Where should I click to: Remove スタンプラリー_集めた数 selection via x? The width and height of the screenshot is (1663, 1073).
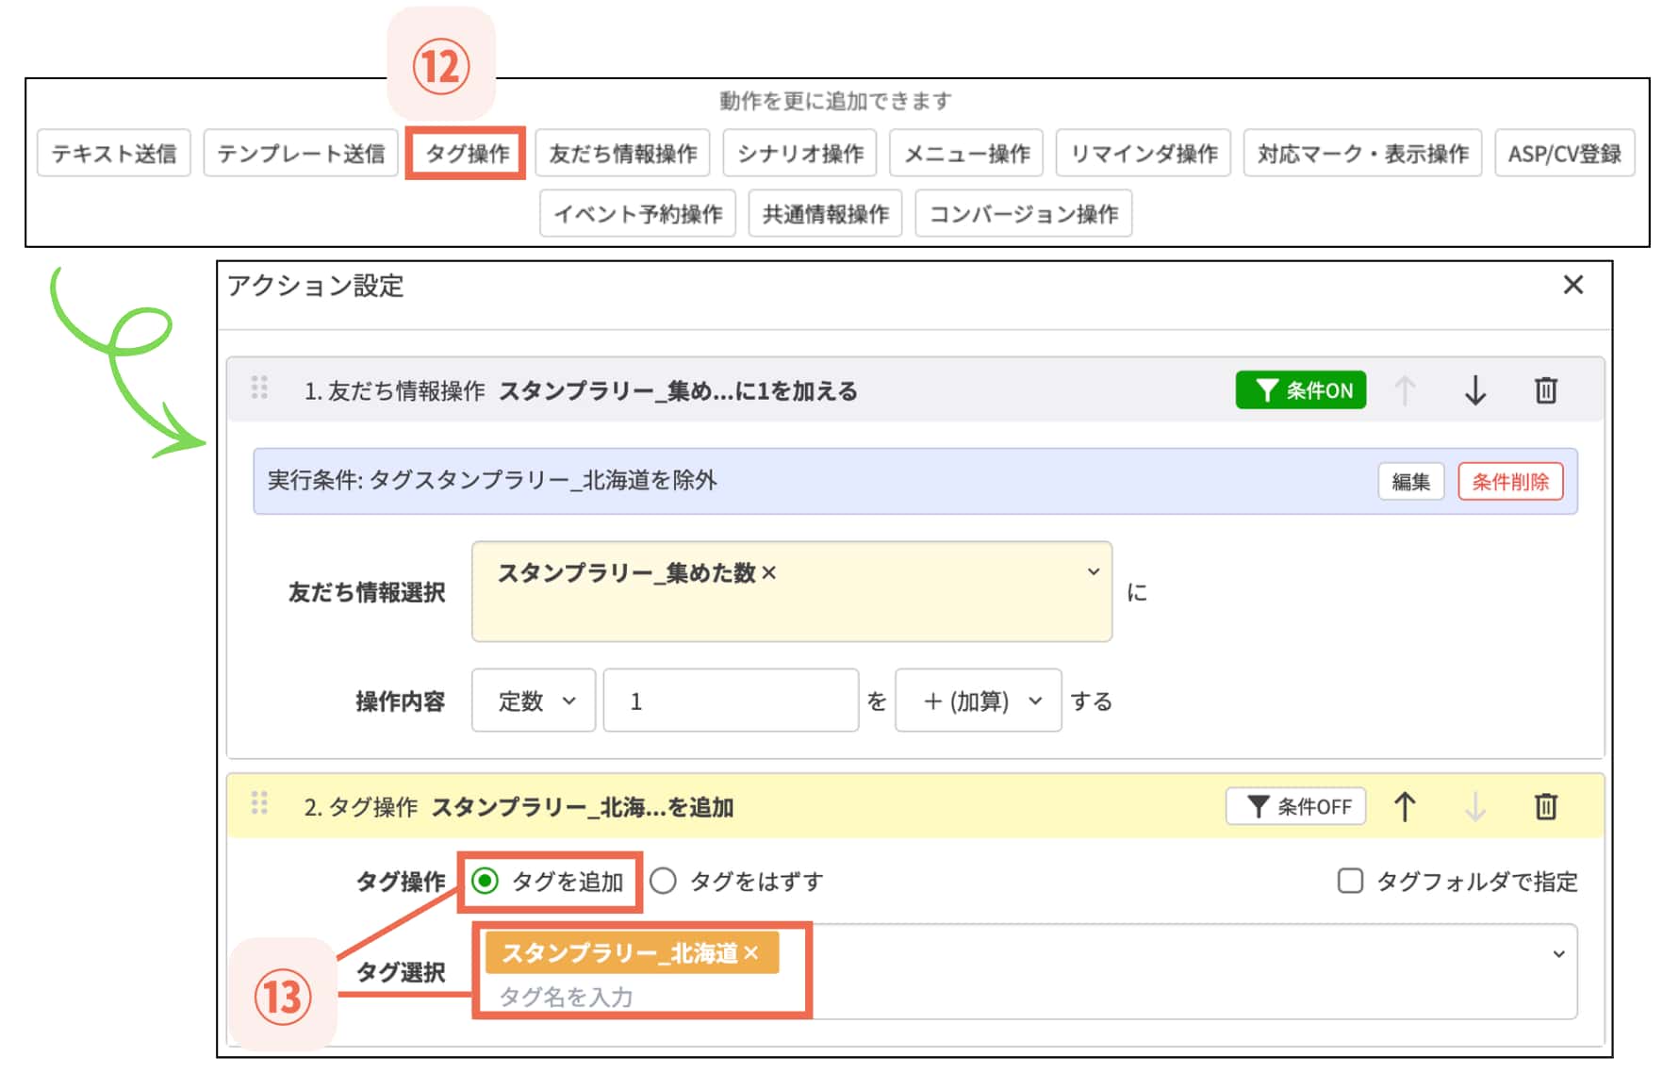point(769,573)
